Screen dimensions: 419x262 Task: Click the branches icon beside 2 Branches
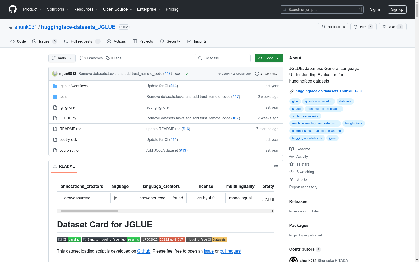(81, 58)
